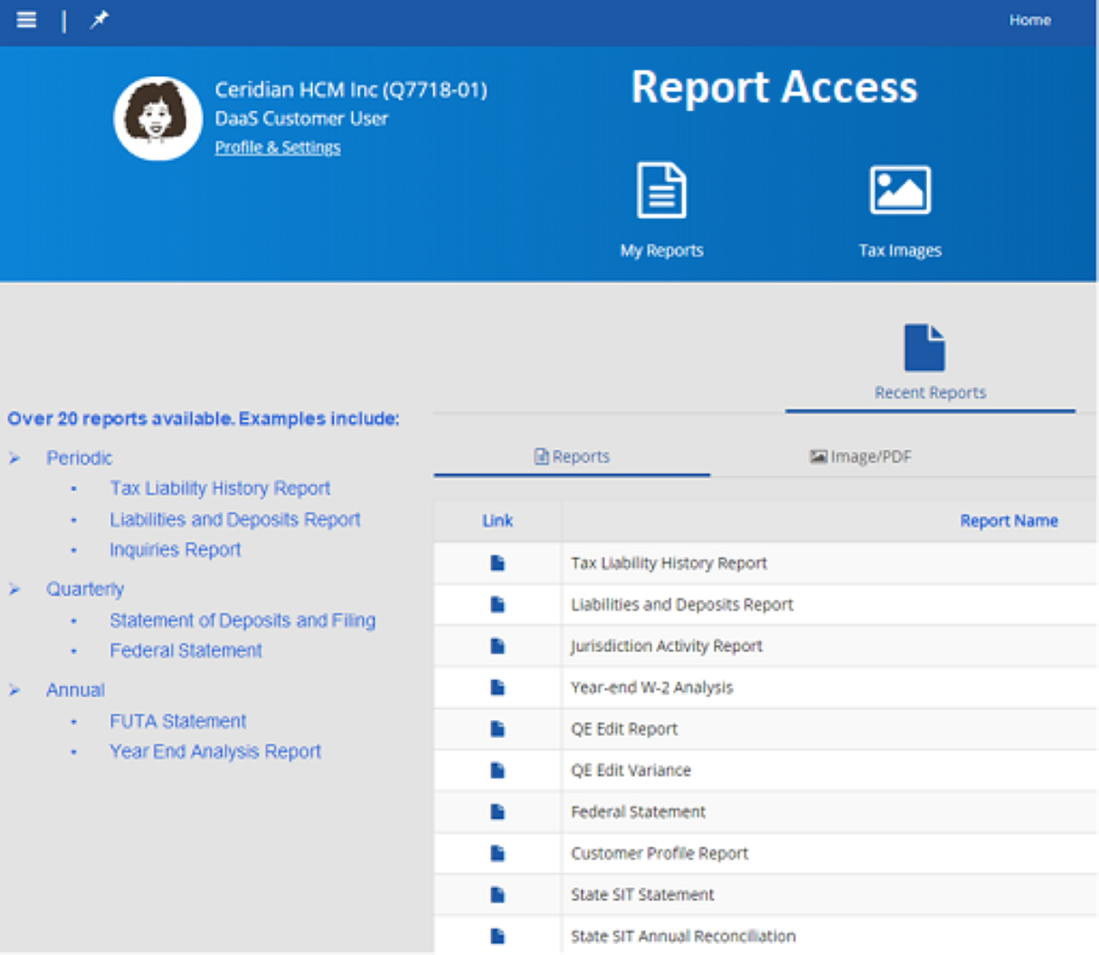Click the pin icon in the header

click(99, 19)
